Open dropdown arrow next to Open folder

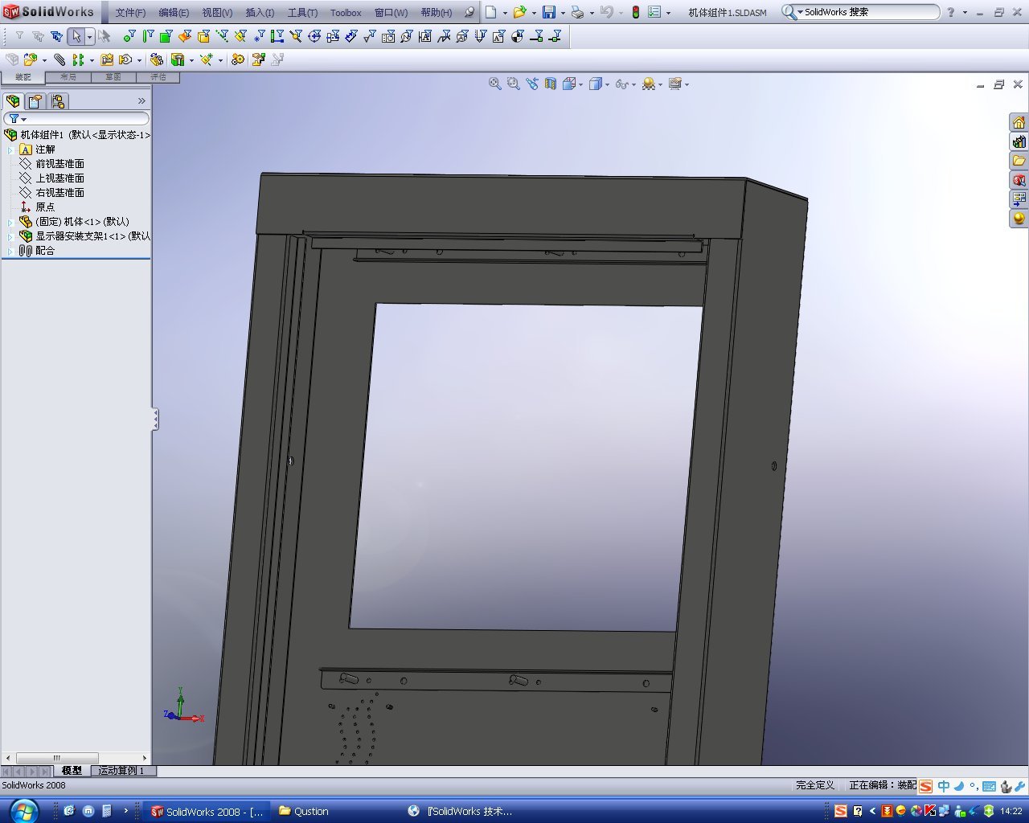(534, 13)
